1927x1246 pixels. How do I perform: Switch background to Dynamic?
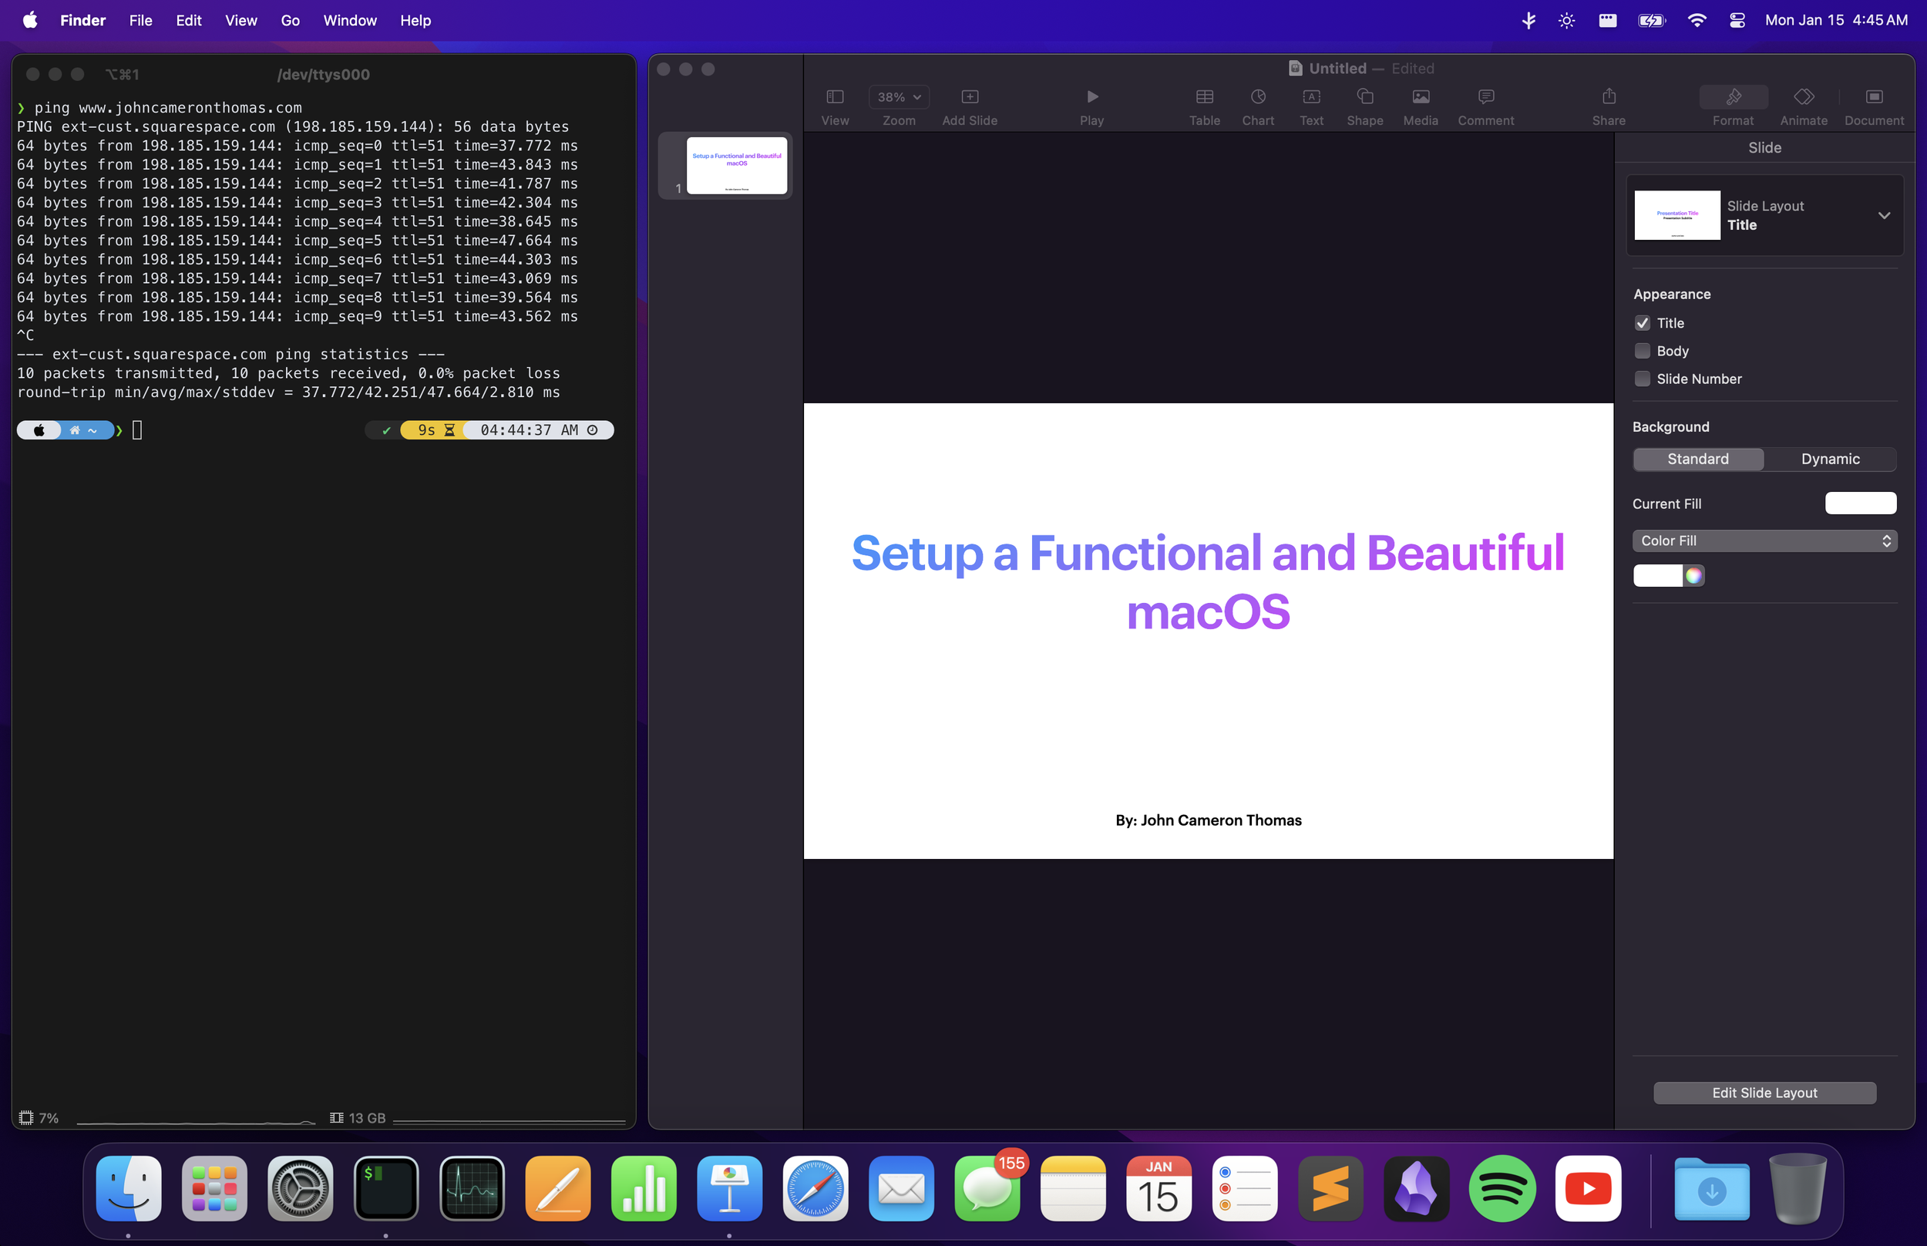1830,459
